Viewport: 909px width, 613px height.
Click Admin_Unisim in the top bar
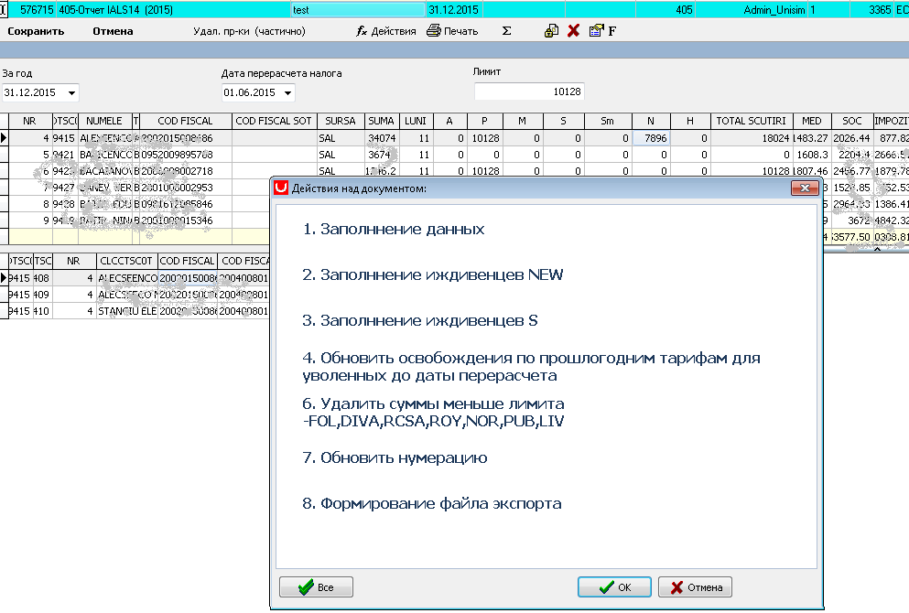774,10
